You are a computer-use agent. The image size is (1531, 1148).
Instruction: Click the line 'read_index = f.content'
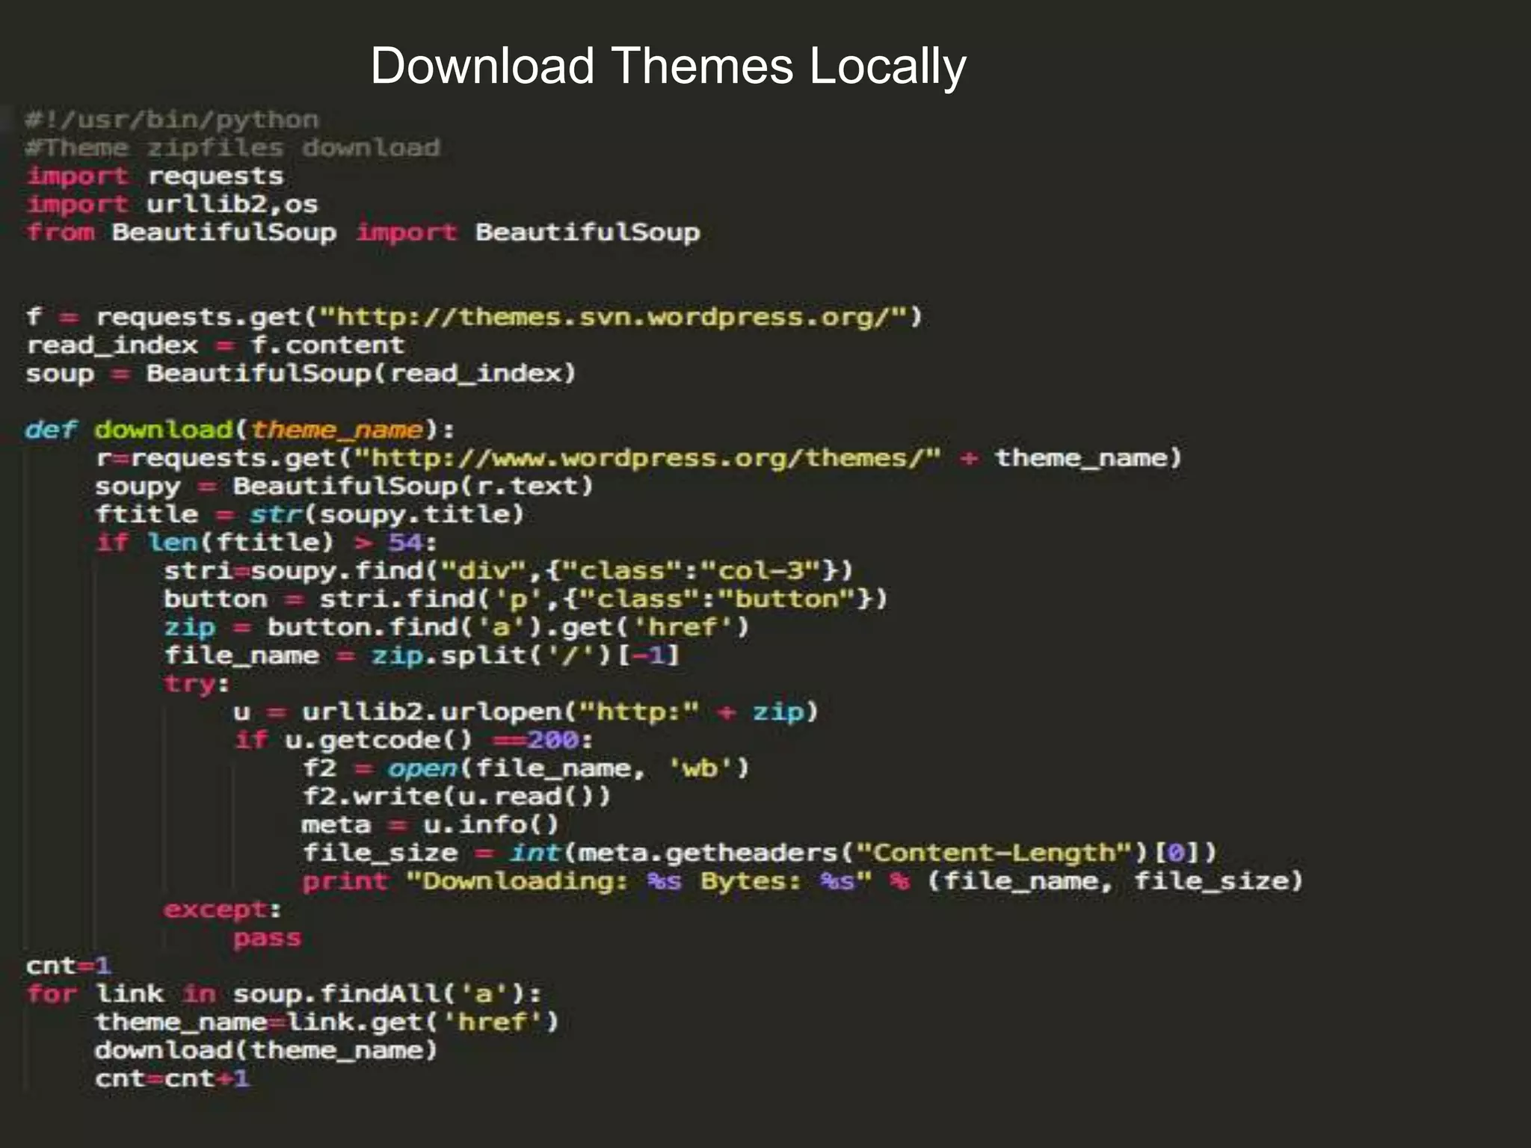[x=215, y=345]
